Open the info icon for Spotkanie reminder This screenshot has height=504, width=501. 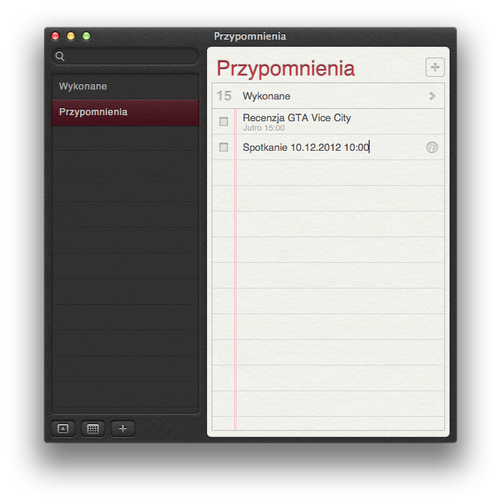click(433, 147)
